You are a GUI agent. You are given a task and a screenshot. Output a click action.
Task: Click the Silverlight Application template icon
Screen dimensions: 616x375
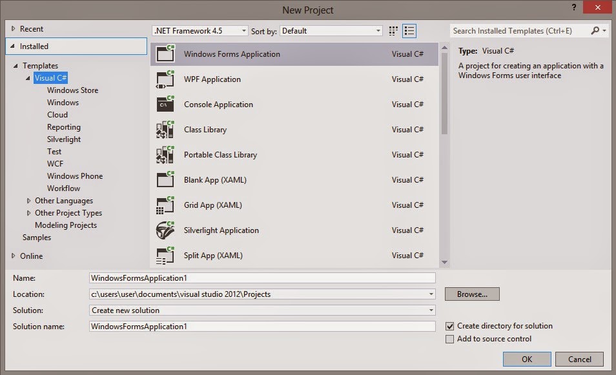tap(165, 230)
